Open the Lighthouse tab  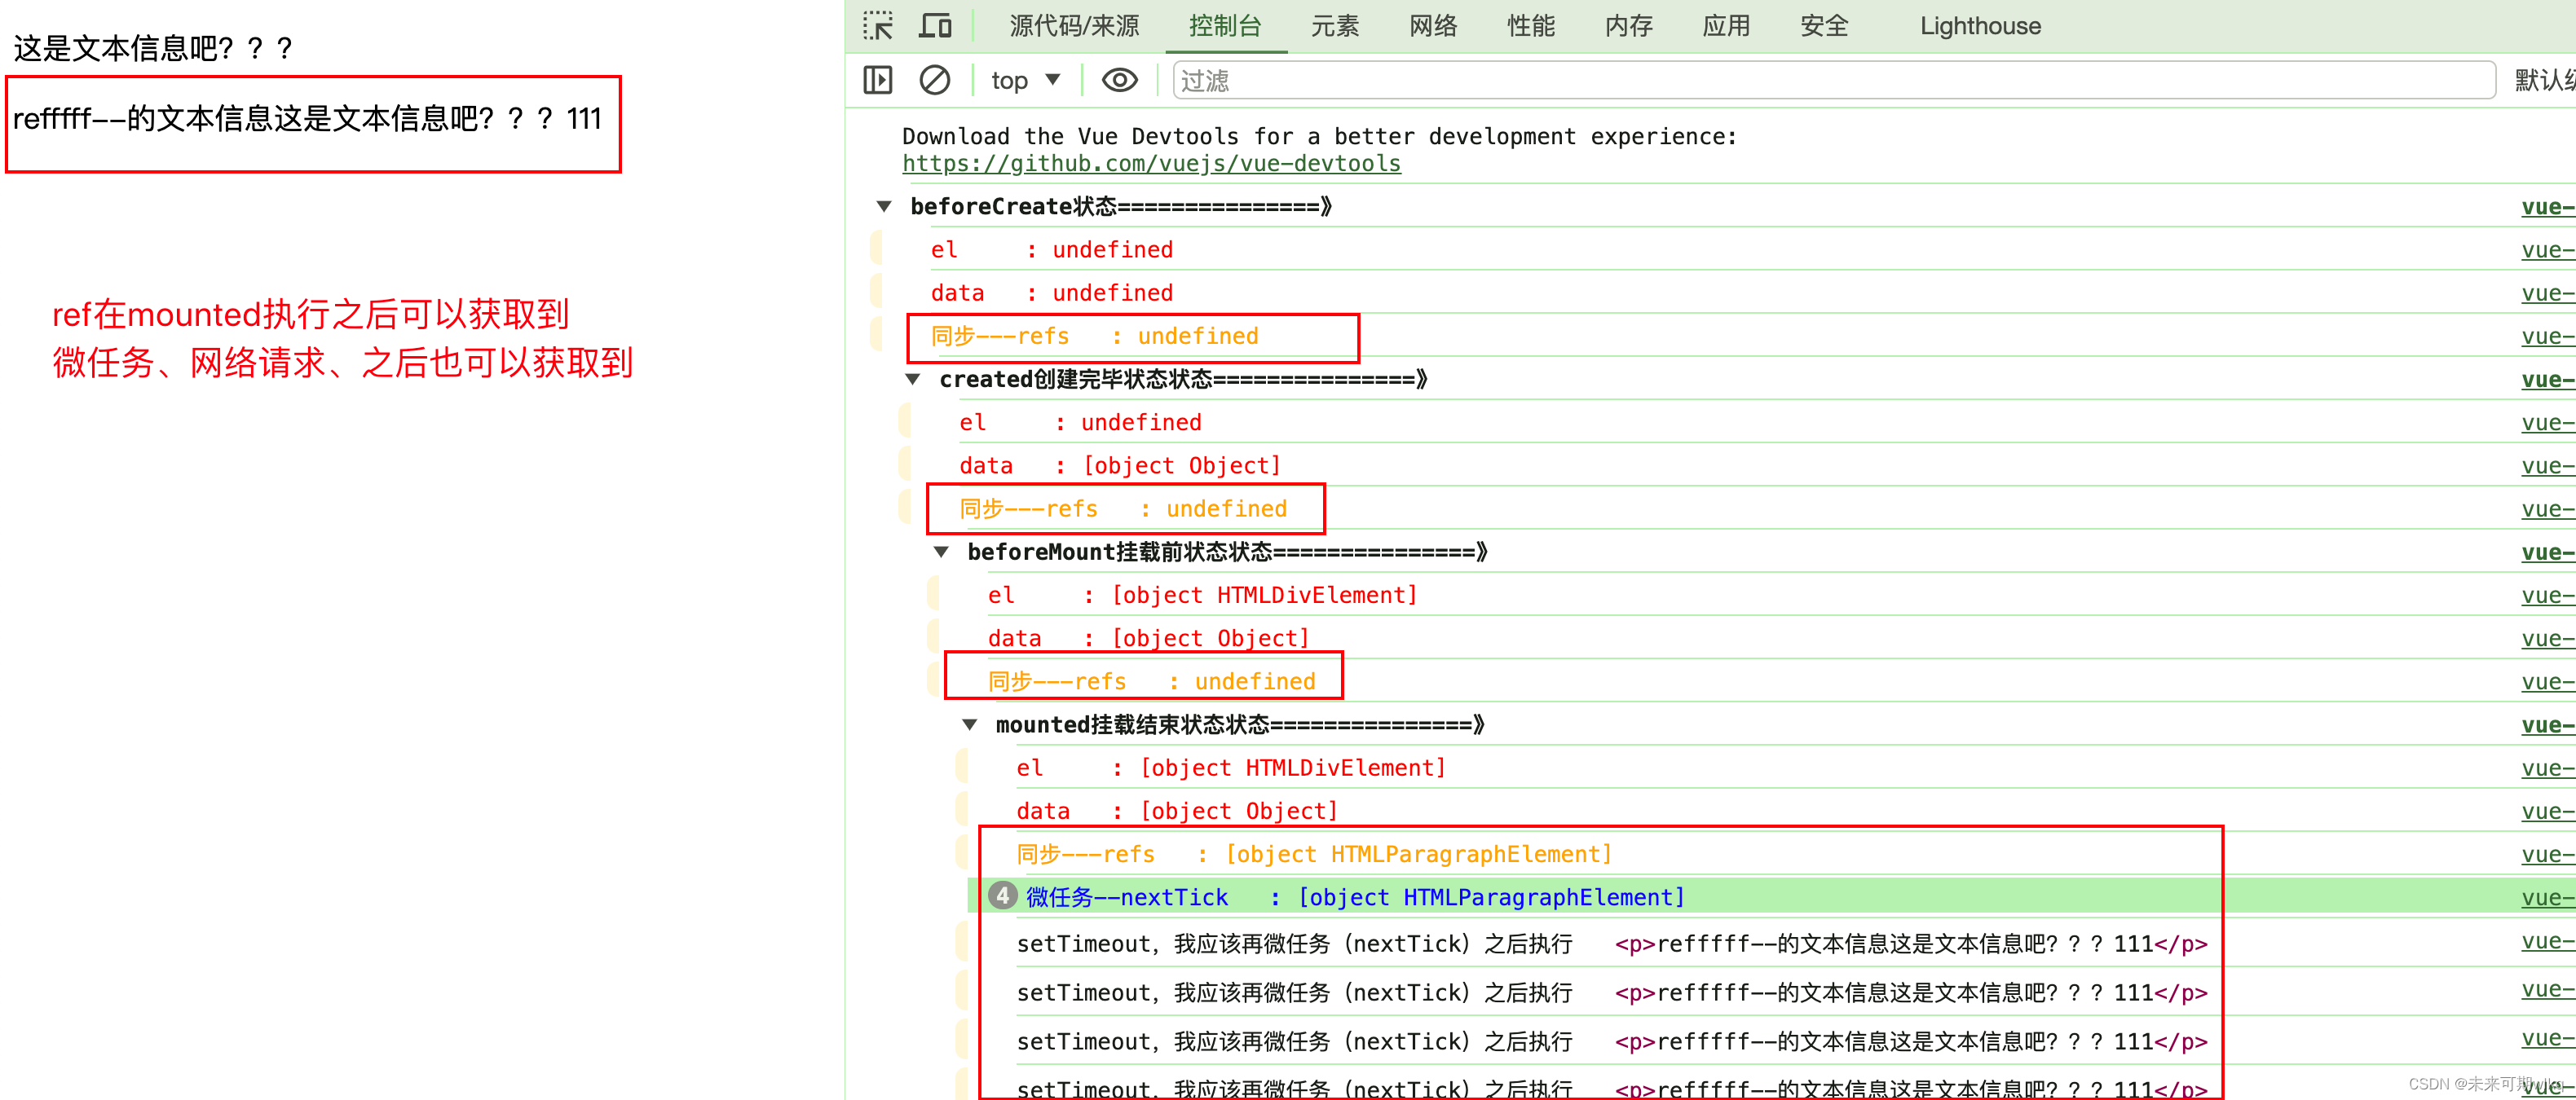1979,26
